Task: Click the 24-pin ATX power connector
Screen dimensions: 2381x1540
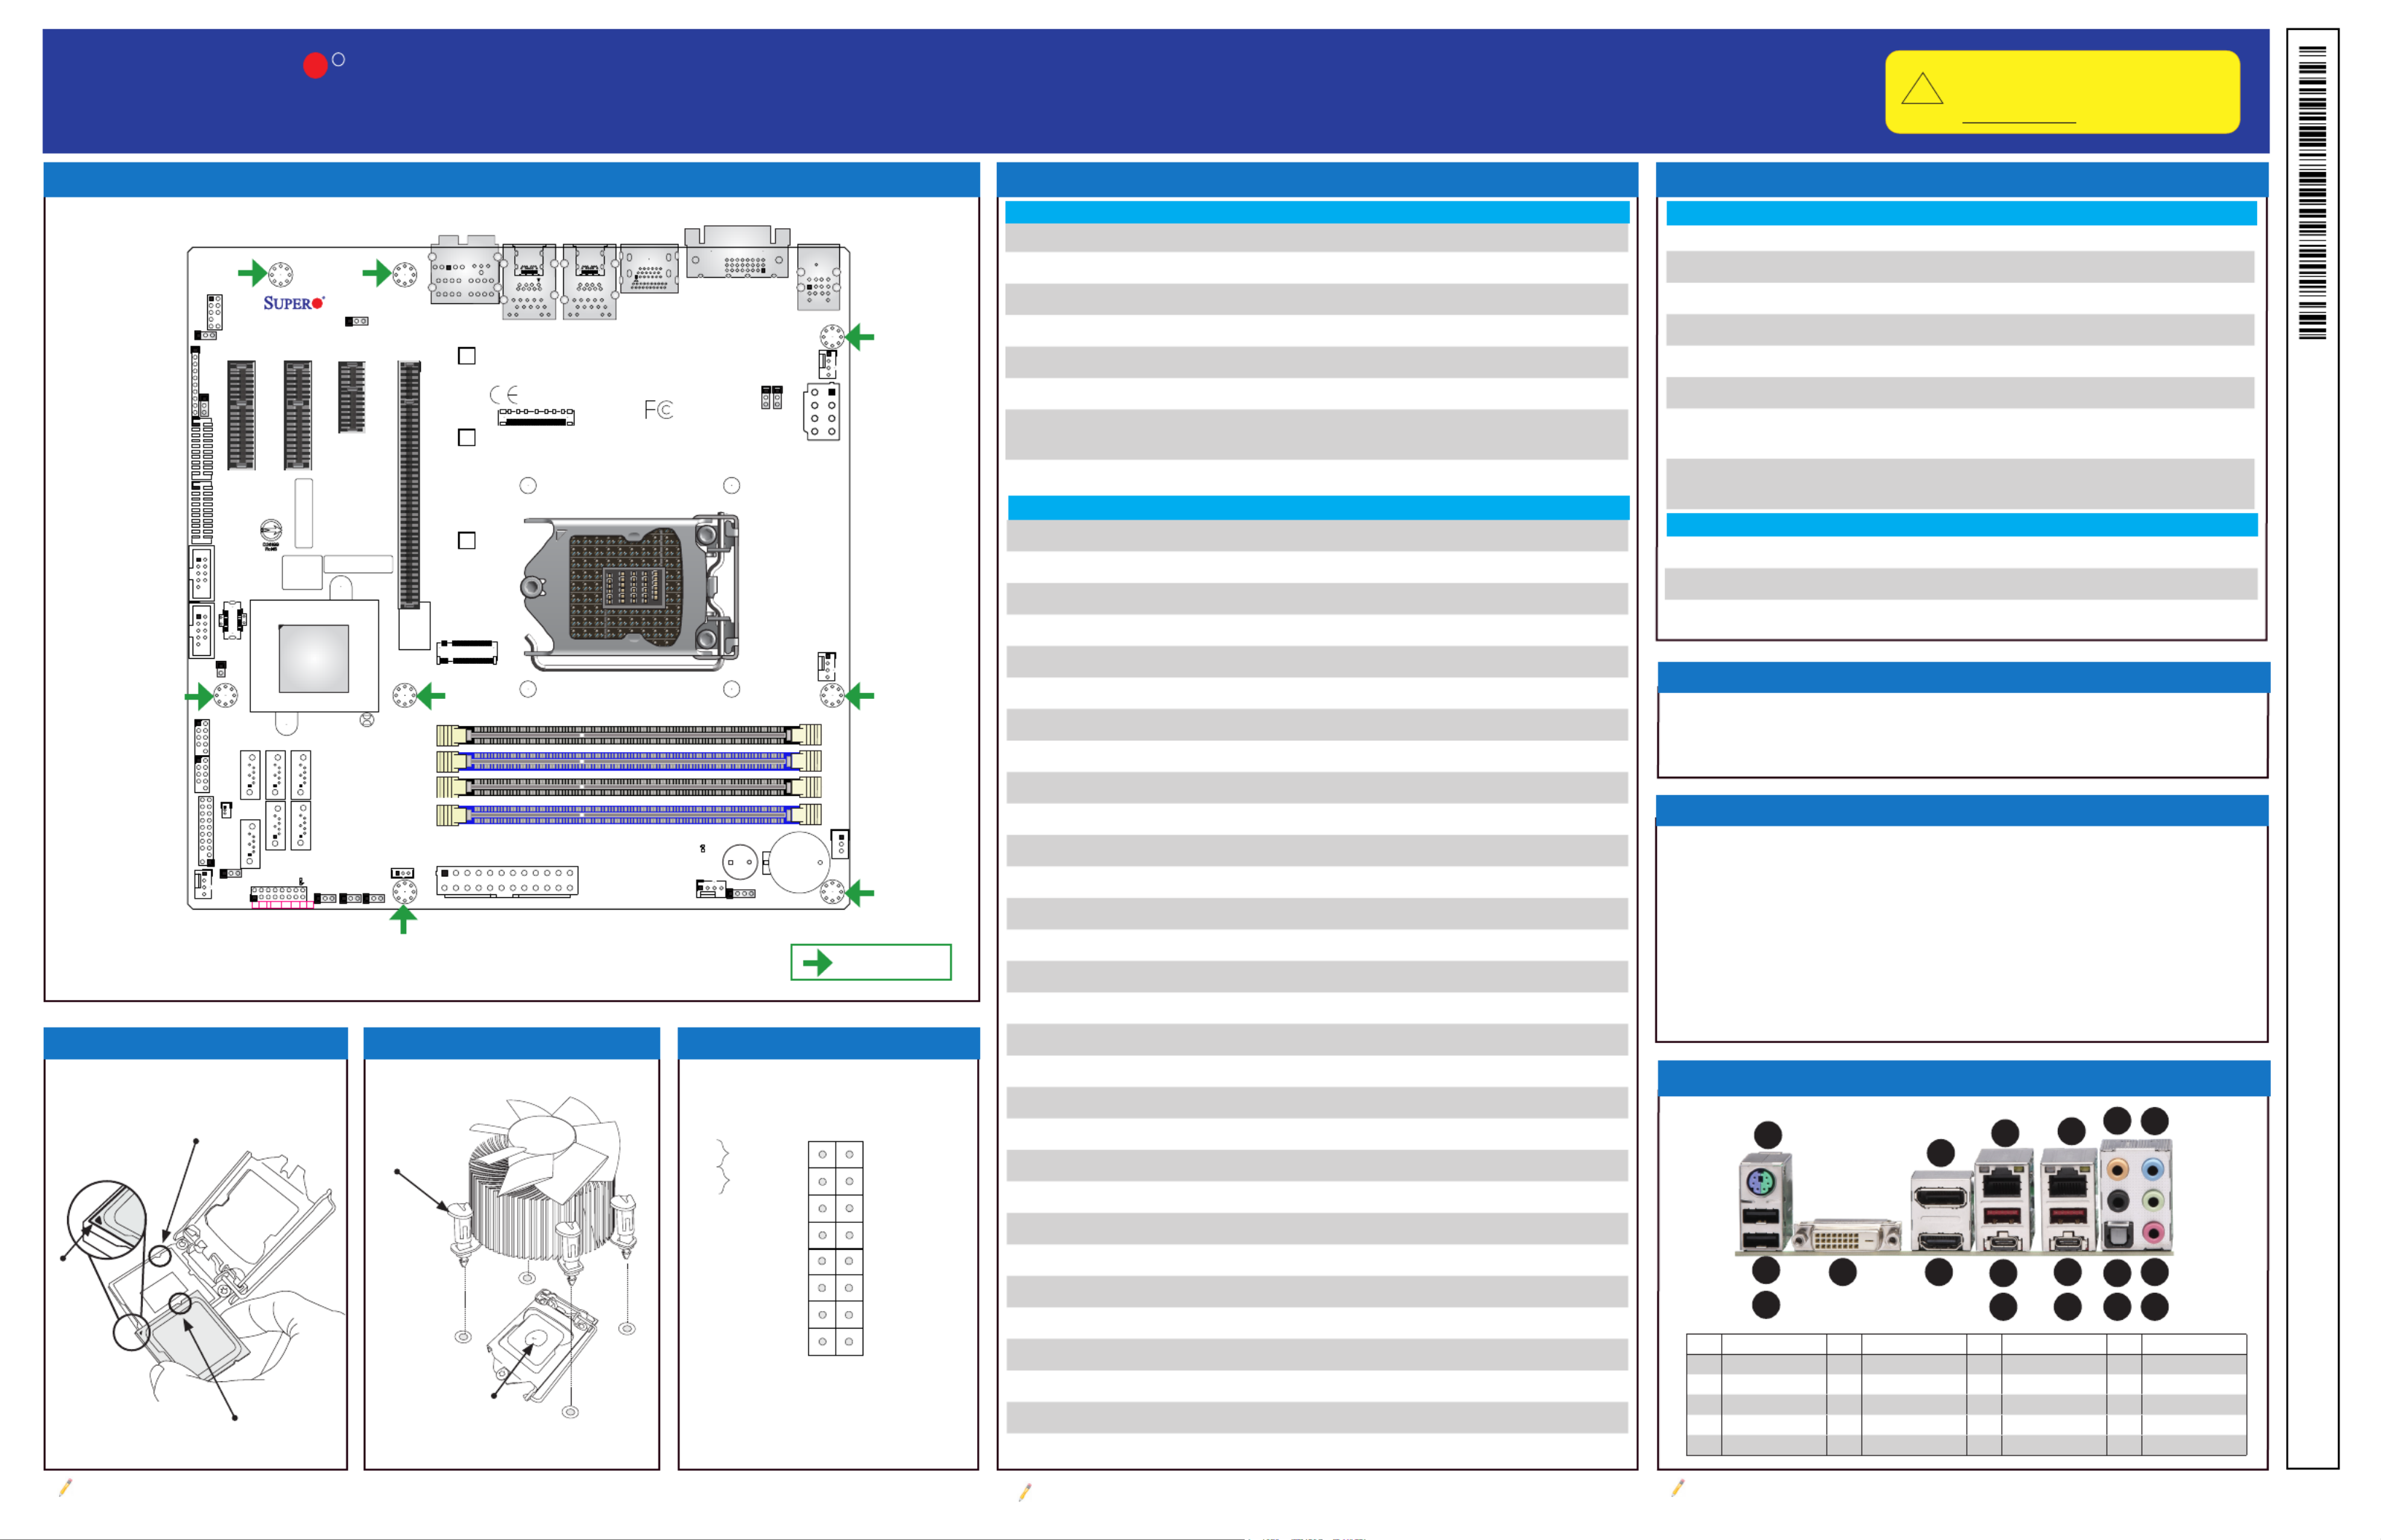Action: (x=508, y=881)
